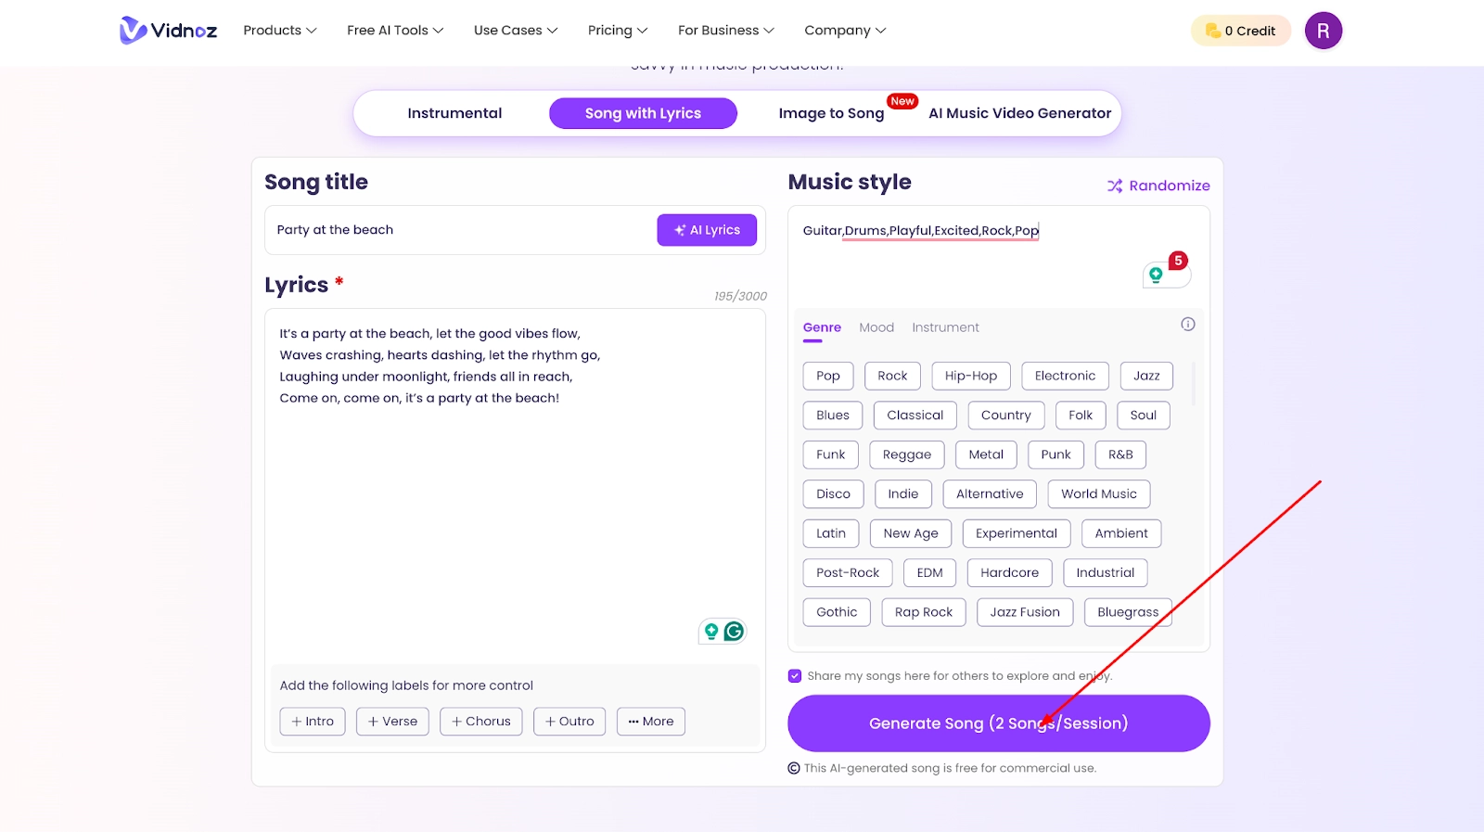Toggle the share my songs checkbox
The height and width of the screenshot is (832, 1484).
tap(795, 676)
